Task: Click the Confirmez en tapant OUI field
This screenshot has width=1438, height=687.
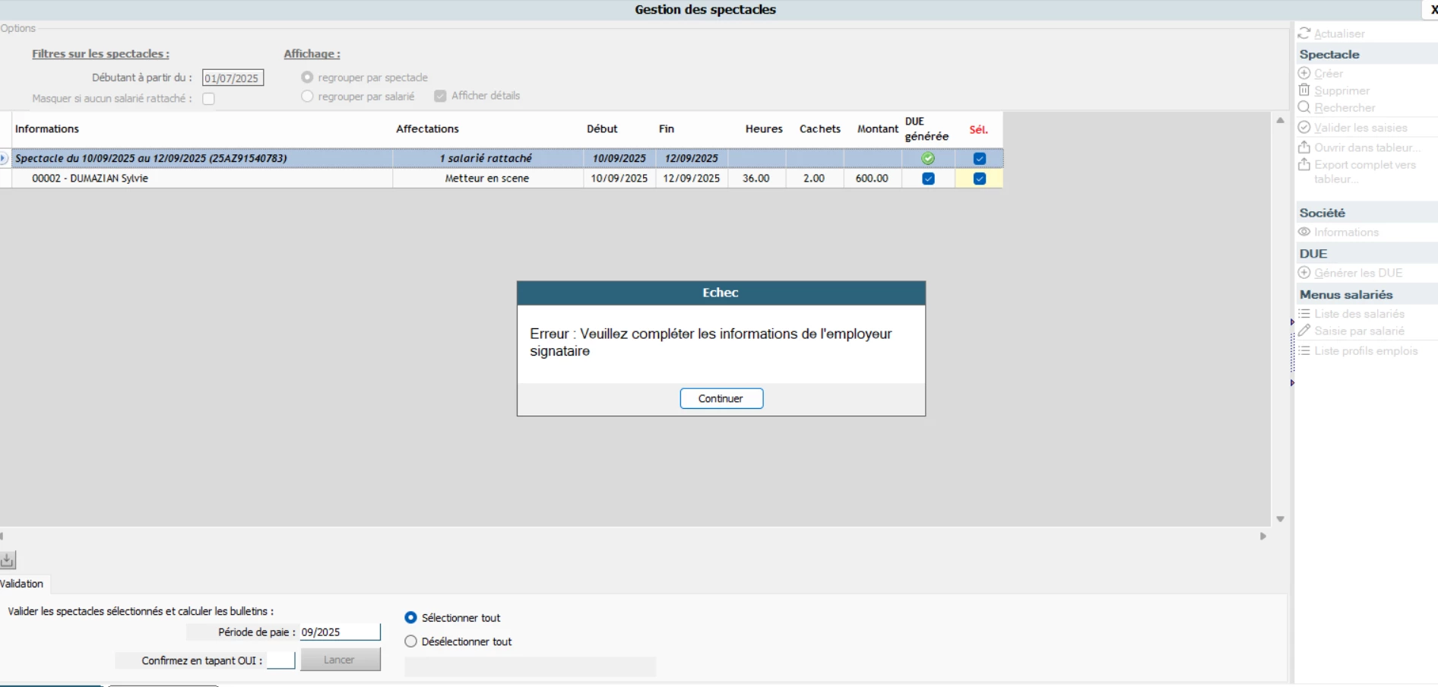Action: coord(280,660)
